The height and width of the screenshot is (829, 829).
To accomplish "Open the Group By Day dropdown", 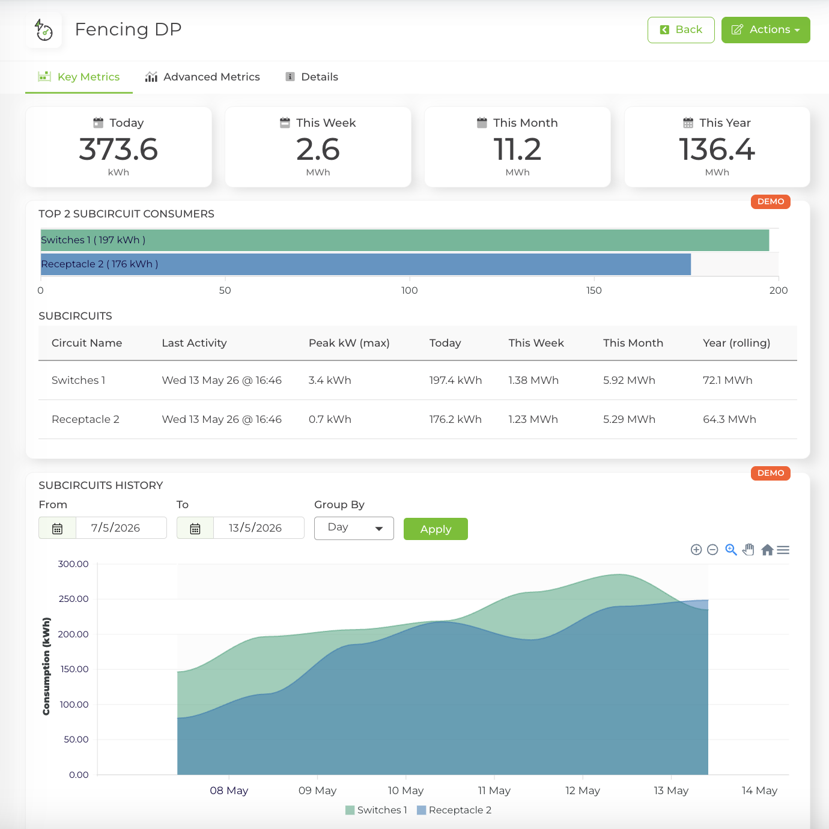I will click(x=354, y=528).
